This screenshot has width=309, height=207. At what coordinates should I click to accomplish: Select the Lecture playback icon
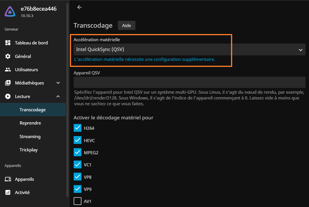tap(8, 96)
